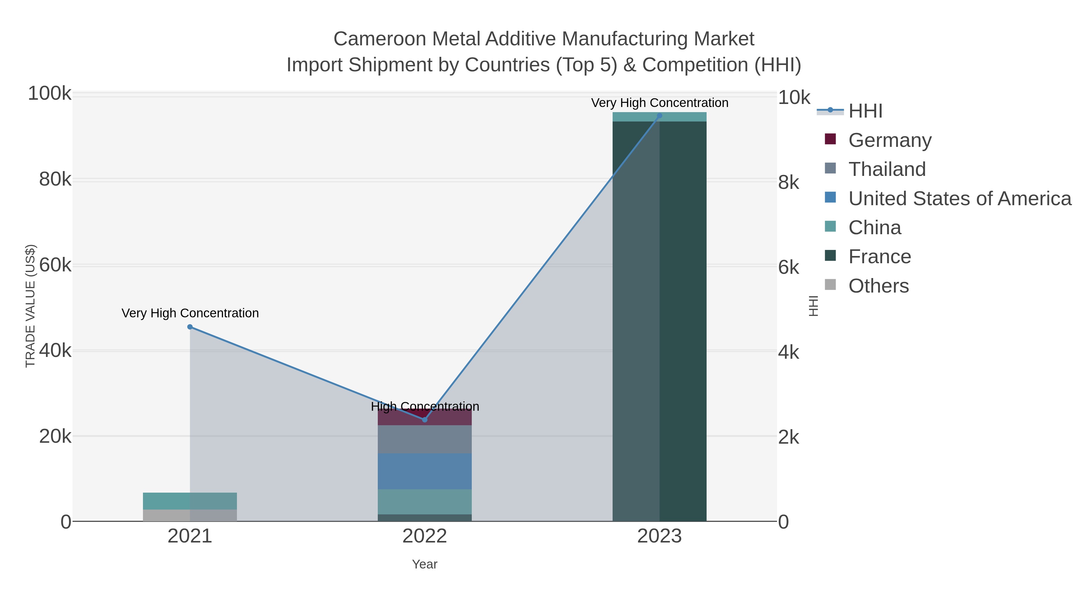Image resolution: width=1088 pixels, height=612 pixels.
Task: Click the 4k right axis tick
Action: pos(788,352)
